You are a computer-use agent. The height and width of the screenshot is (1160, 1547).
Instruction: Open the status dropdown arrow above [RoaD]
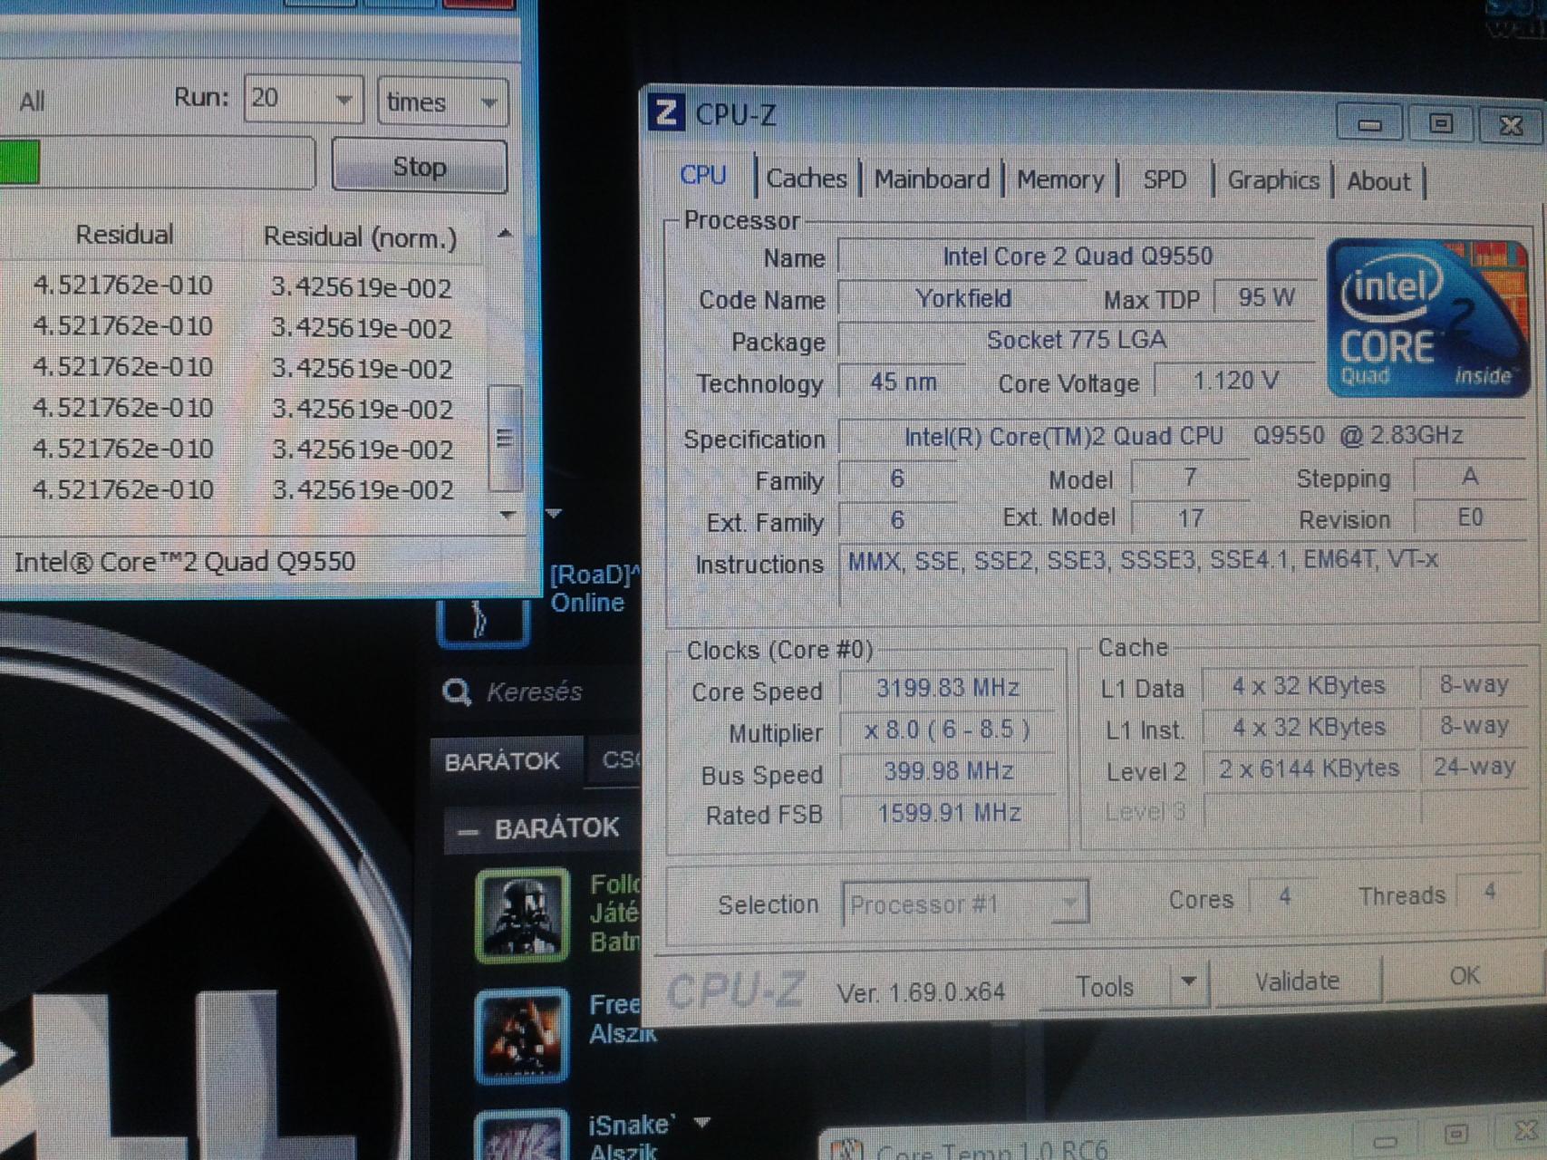(x=554, y=513)
